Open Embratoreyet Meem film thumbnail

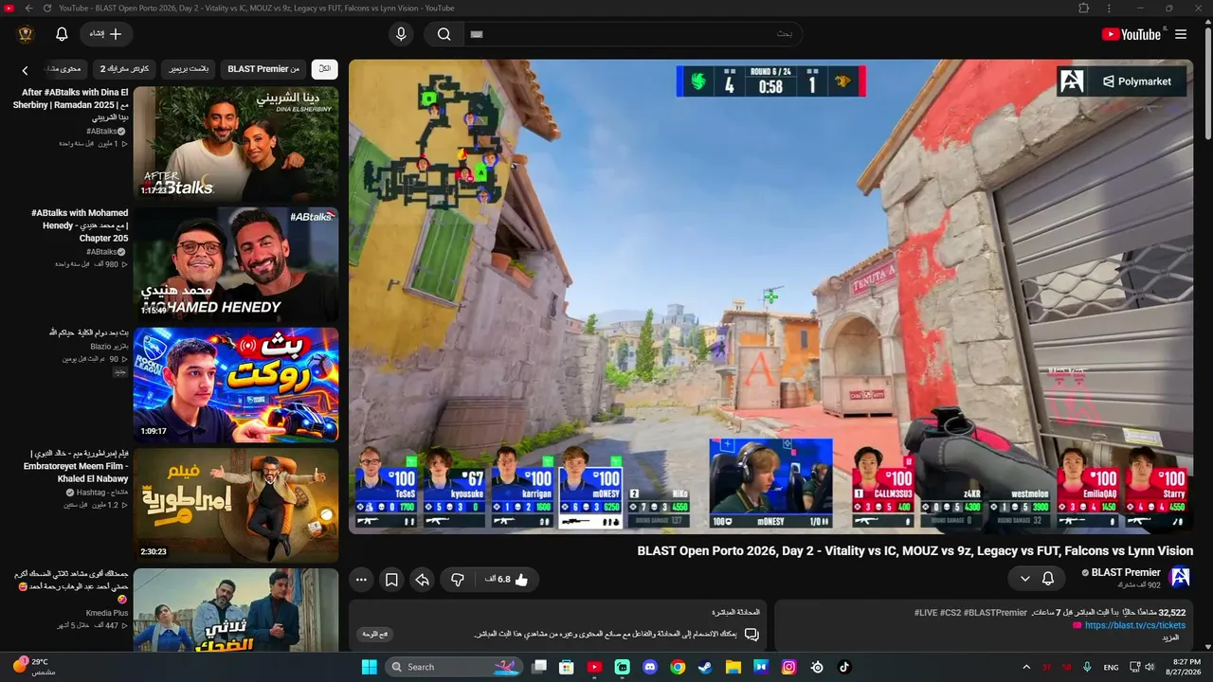click(x=236, y=505)
